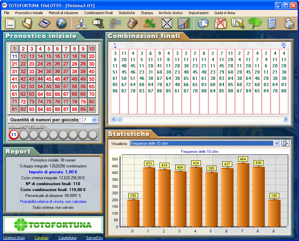The width and height of the screenshot is (299, 241).
Task: Open the Pronostico iniziale menu
Action: coord(29,13)
